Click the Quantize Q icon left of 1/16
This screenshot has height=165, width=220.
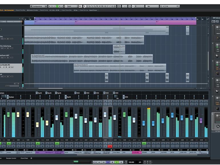(x=161, y=6)
